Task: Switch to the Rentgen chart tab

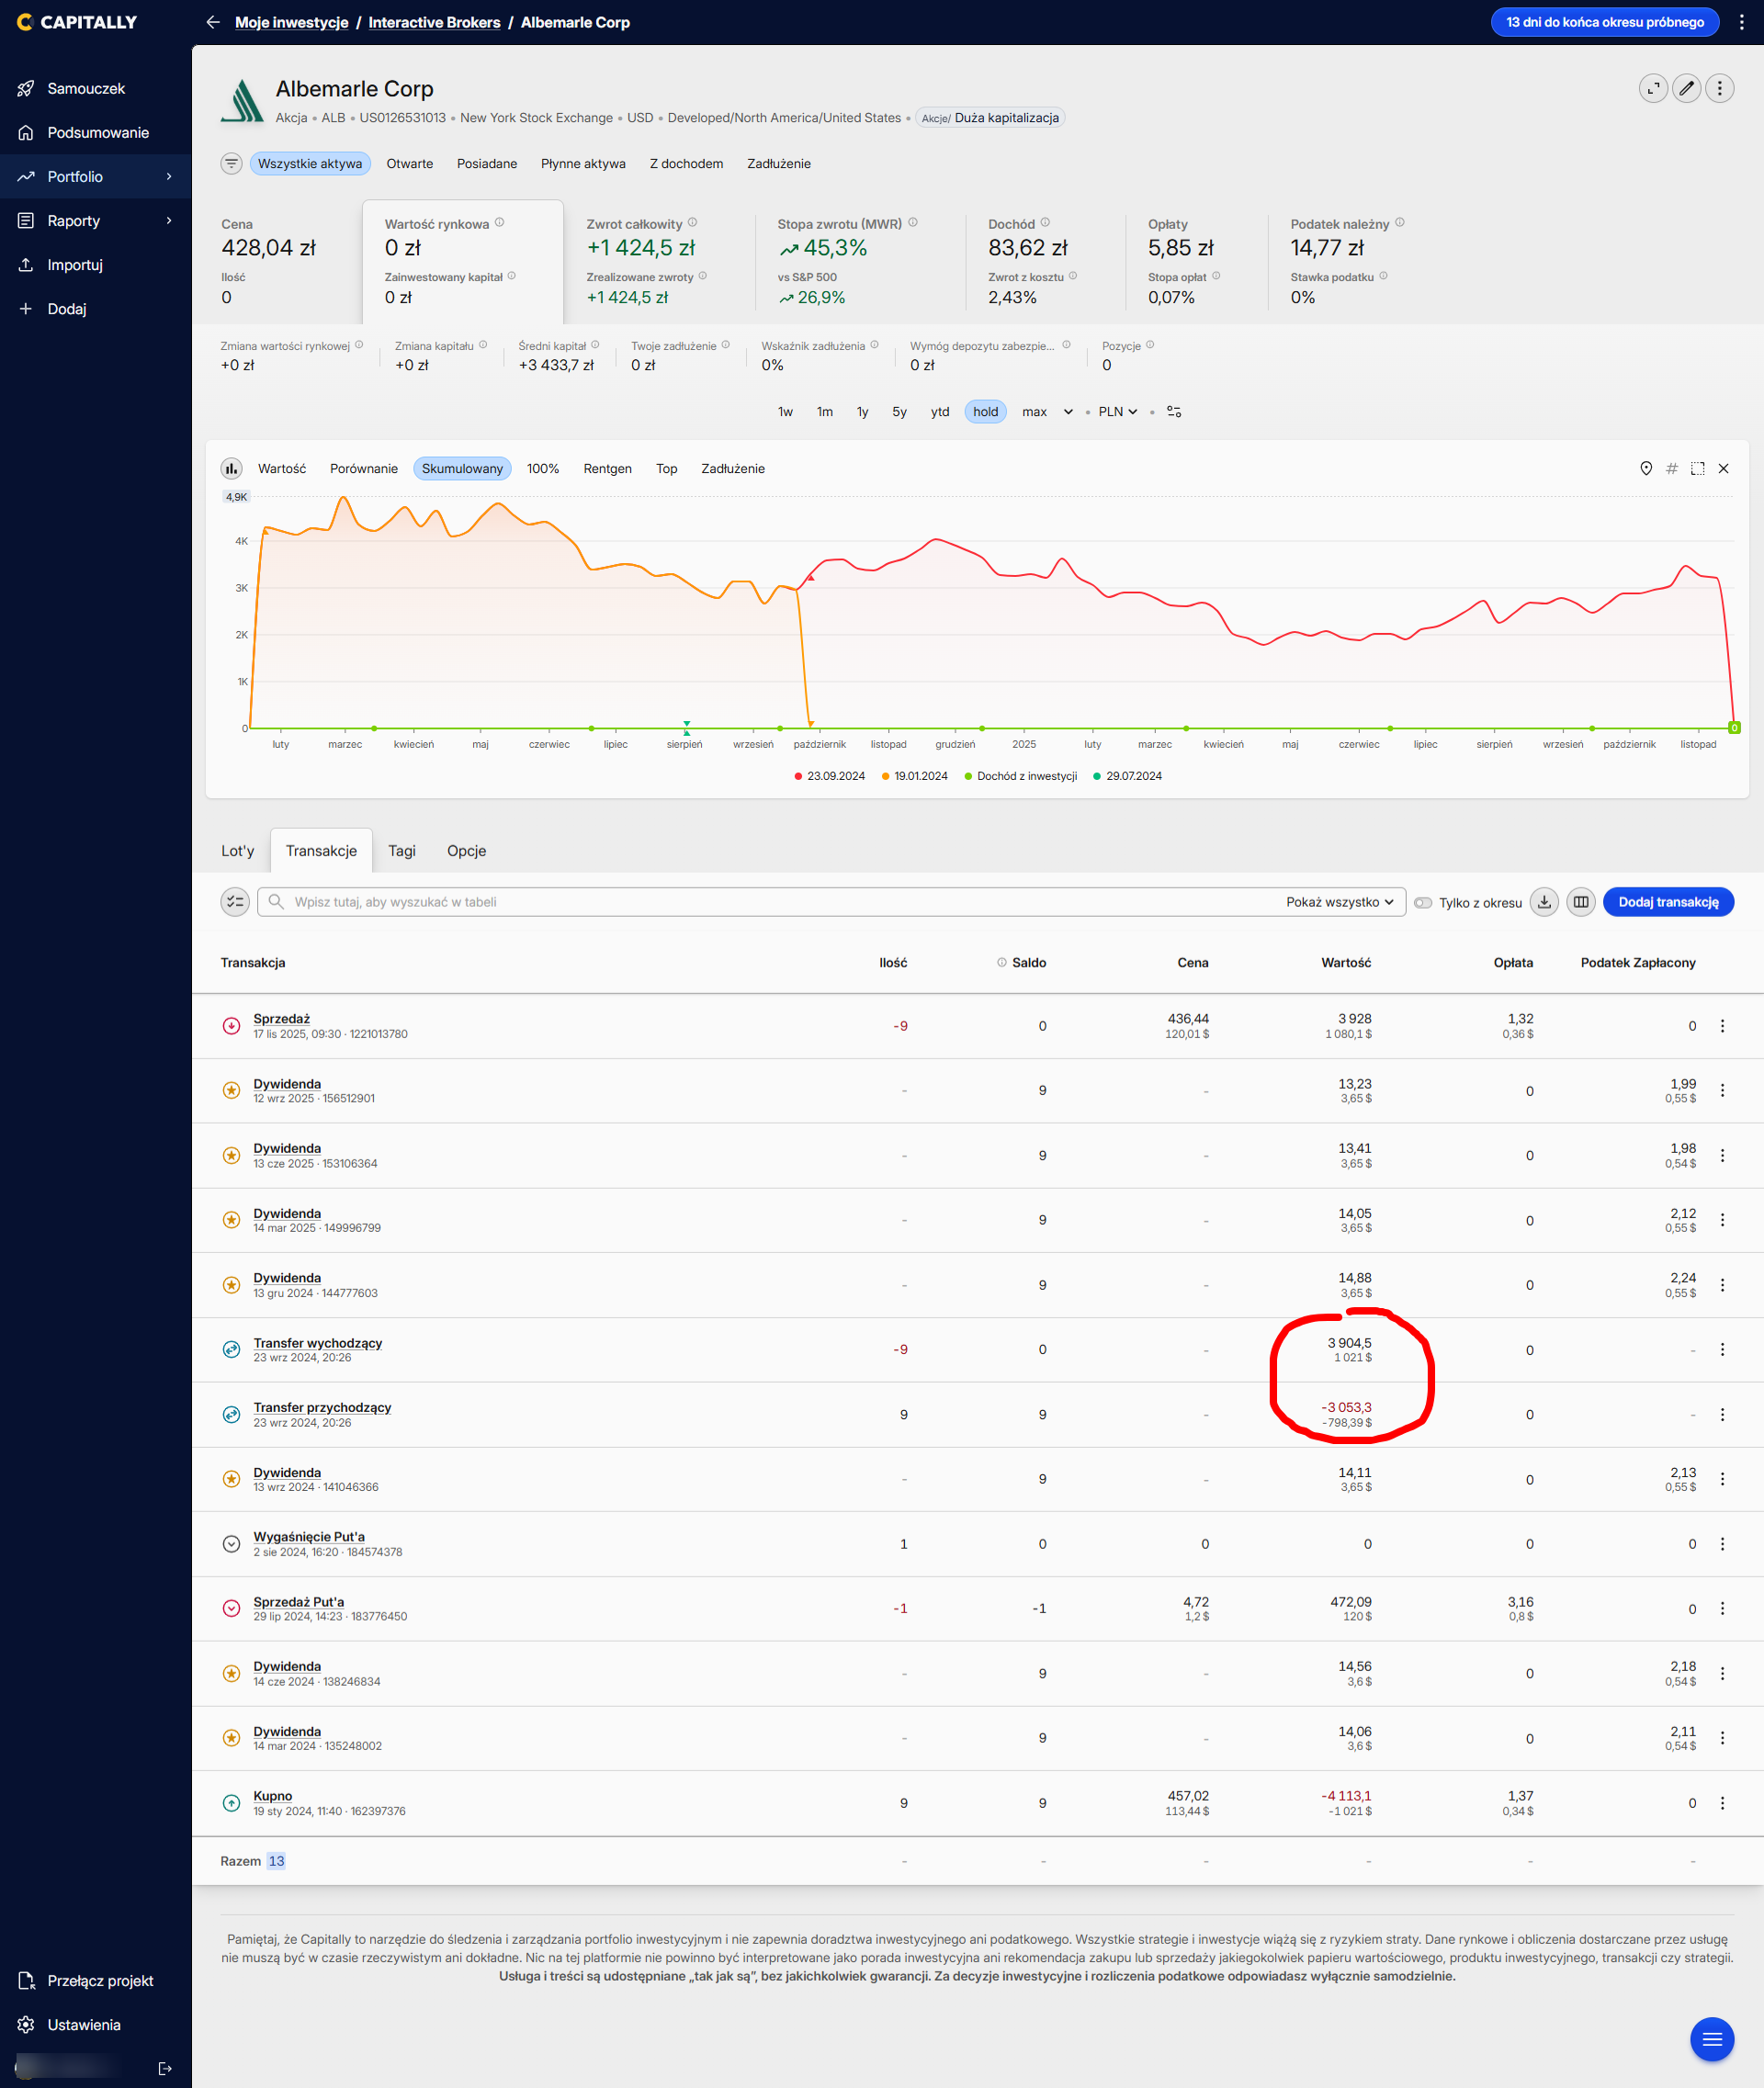Action: (x=607, y=469)
